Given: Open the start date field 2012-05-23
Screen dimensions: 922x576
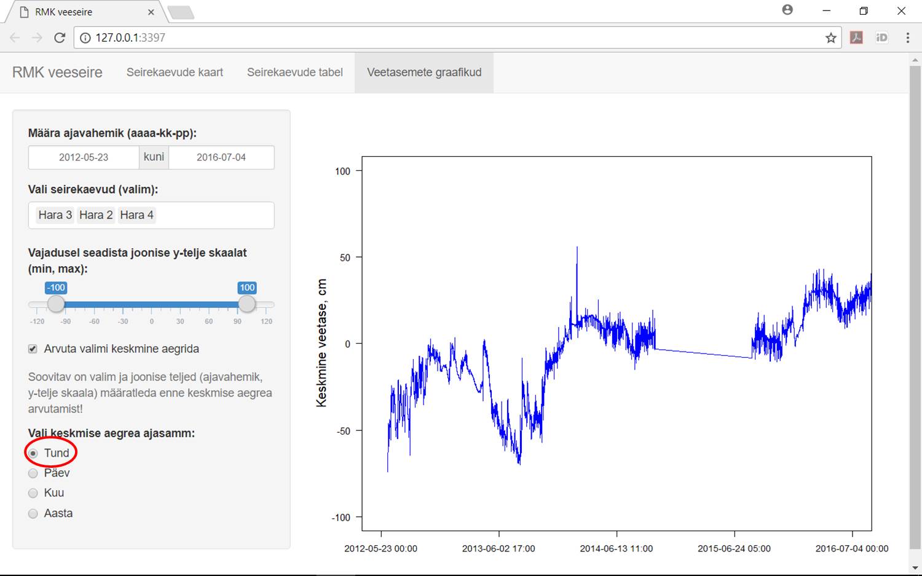Looking at the screenshot, I should coord(84,157).
